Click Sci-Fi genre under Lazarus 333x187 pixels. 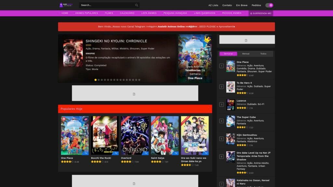(x=261, y=104)
